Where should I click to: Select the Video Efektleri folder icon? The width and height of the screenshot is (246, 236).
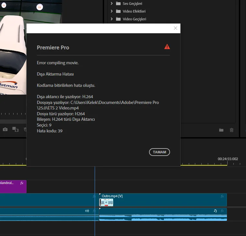click(x=118, y=11)
